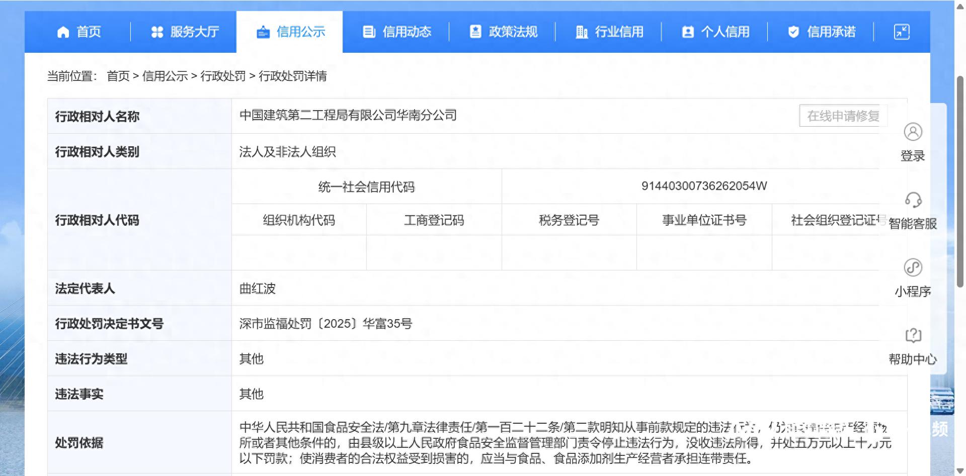966x476 pixels.
Task: Click the credit publicity briefcase icon
Action: coord(263,32)
